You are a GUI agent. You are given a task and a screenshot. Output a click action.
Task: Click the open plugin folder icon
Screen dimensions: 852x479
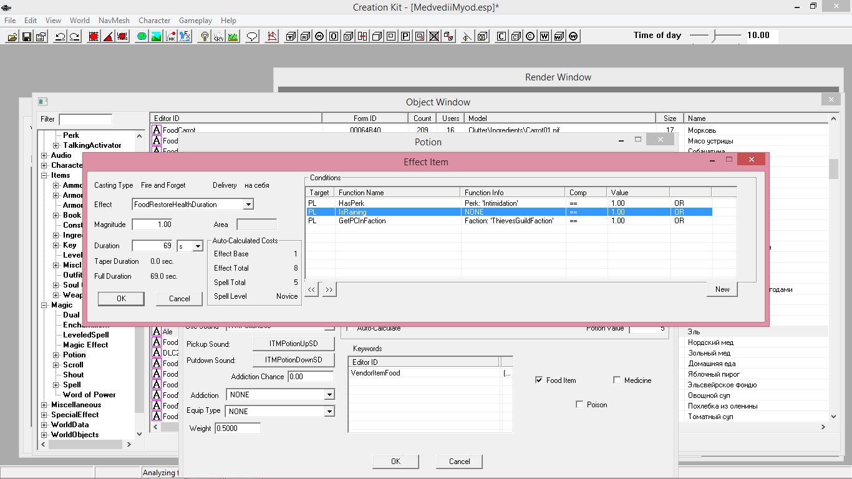click(12, 37)
